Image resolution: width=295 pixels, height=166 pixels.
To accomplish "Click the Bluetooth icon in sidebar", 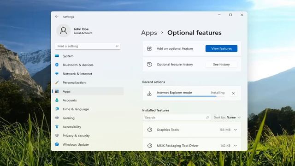I will [x=57, y=65].
